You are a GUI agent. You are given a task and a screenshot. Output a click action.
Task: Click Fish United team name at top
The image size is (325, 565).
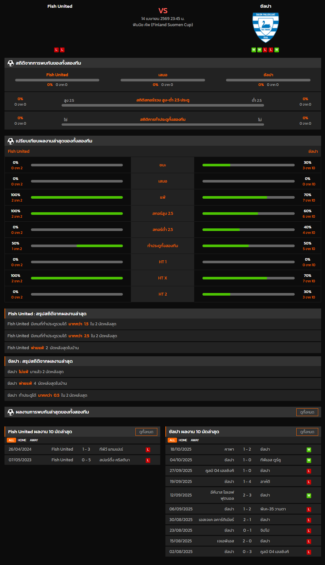coord(60,6)
